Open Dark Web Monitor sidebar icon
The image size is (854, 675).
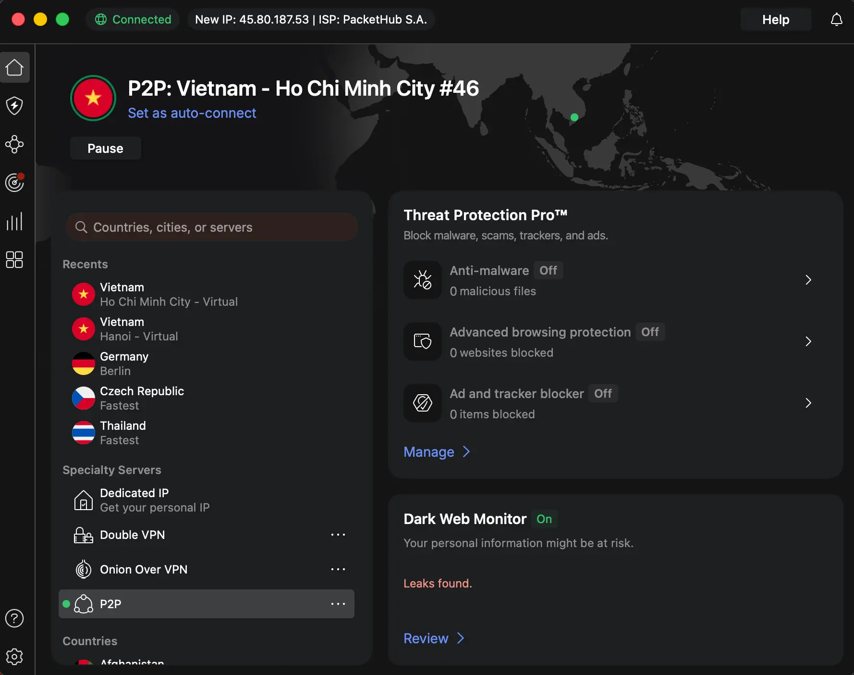coord(15,183)
